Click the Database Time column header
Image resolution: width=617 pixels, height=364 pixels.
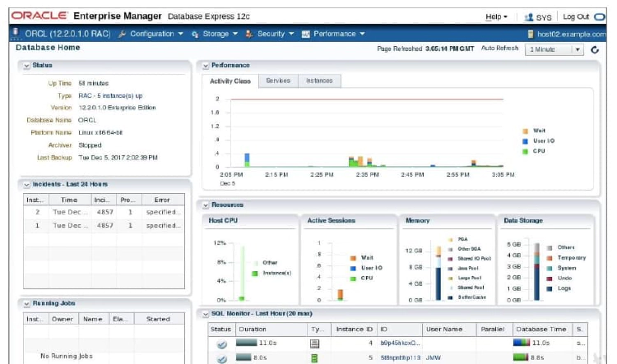(543, 329)
